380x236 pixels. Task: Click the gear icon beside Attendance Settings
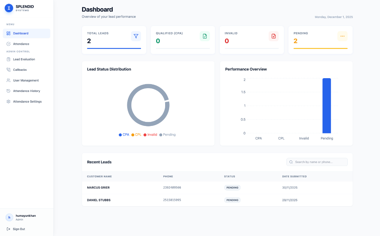[9, 102]
